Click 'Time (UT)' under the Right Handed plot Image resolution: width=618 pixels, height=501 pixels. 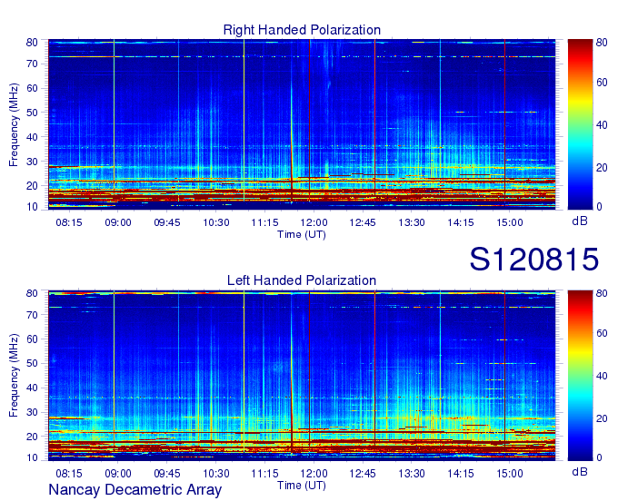(x=302, y=234)
